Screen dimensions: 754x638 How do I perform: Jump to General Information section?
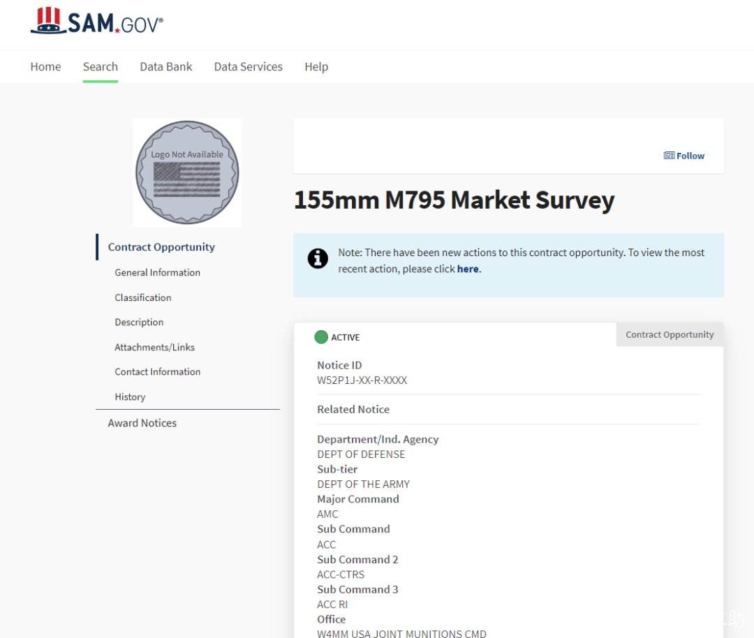point(157,273)
